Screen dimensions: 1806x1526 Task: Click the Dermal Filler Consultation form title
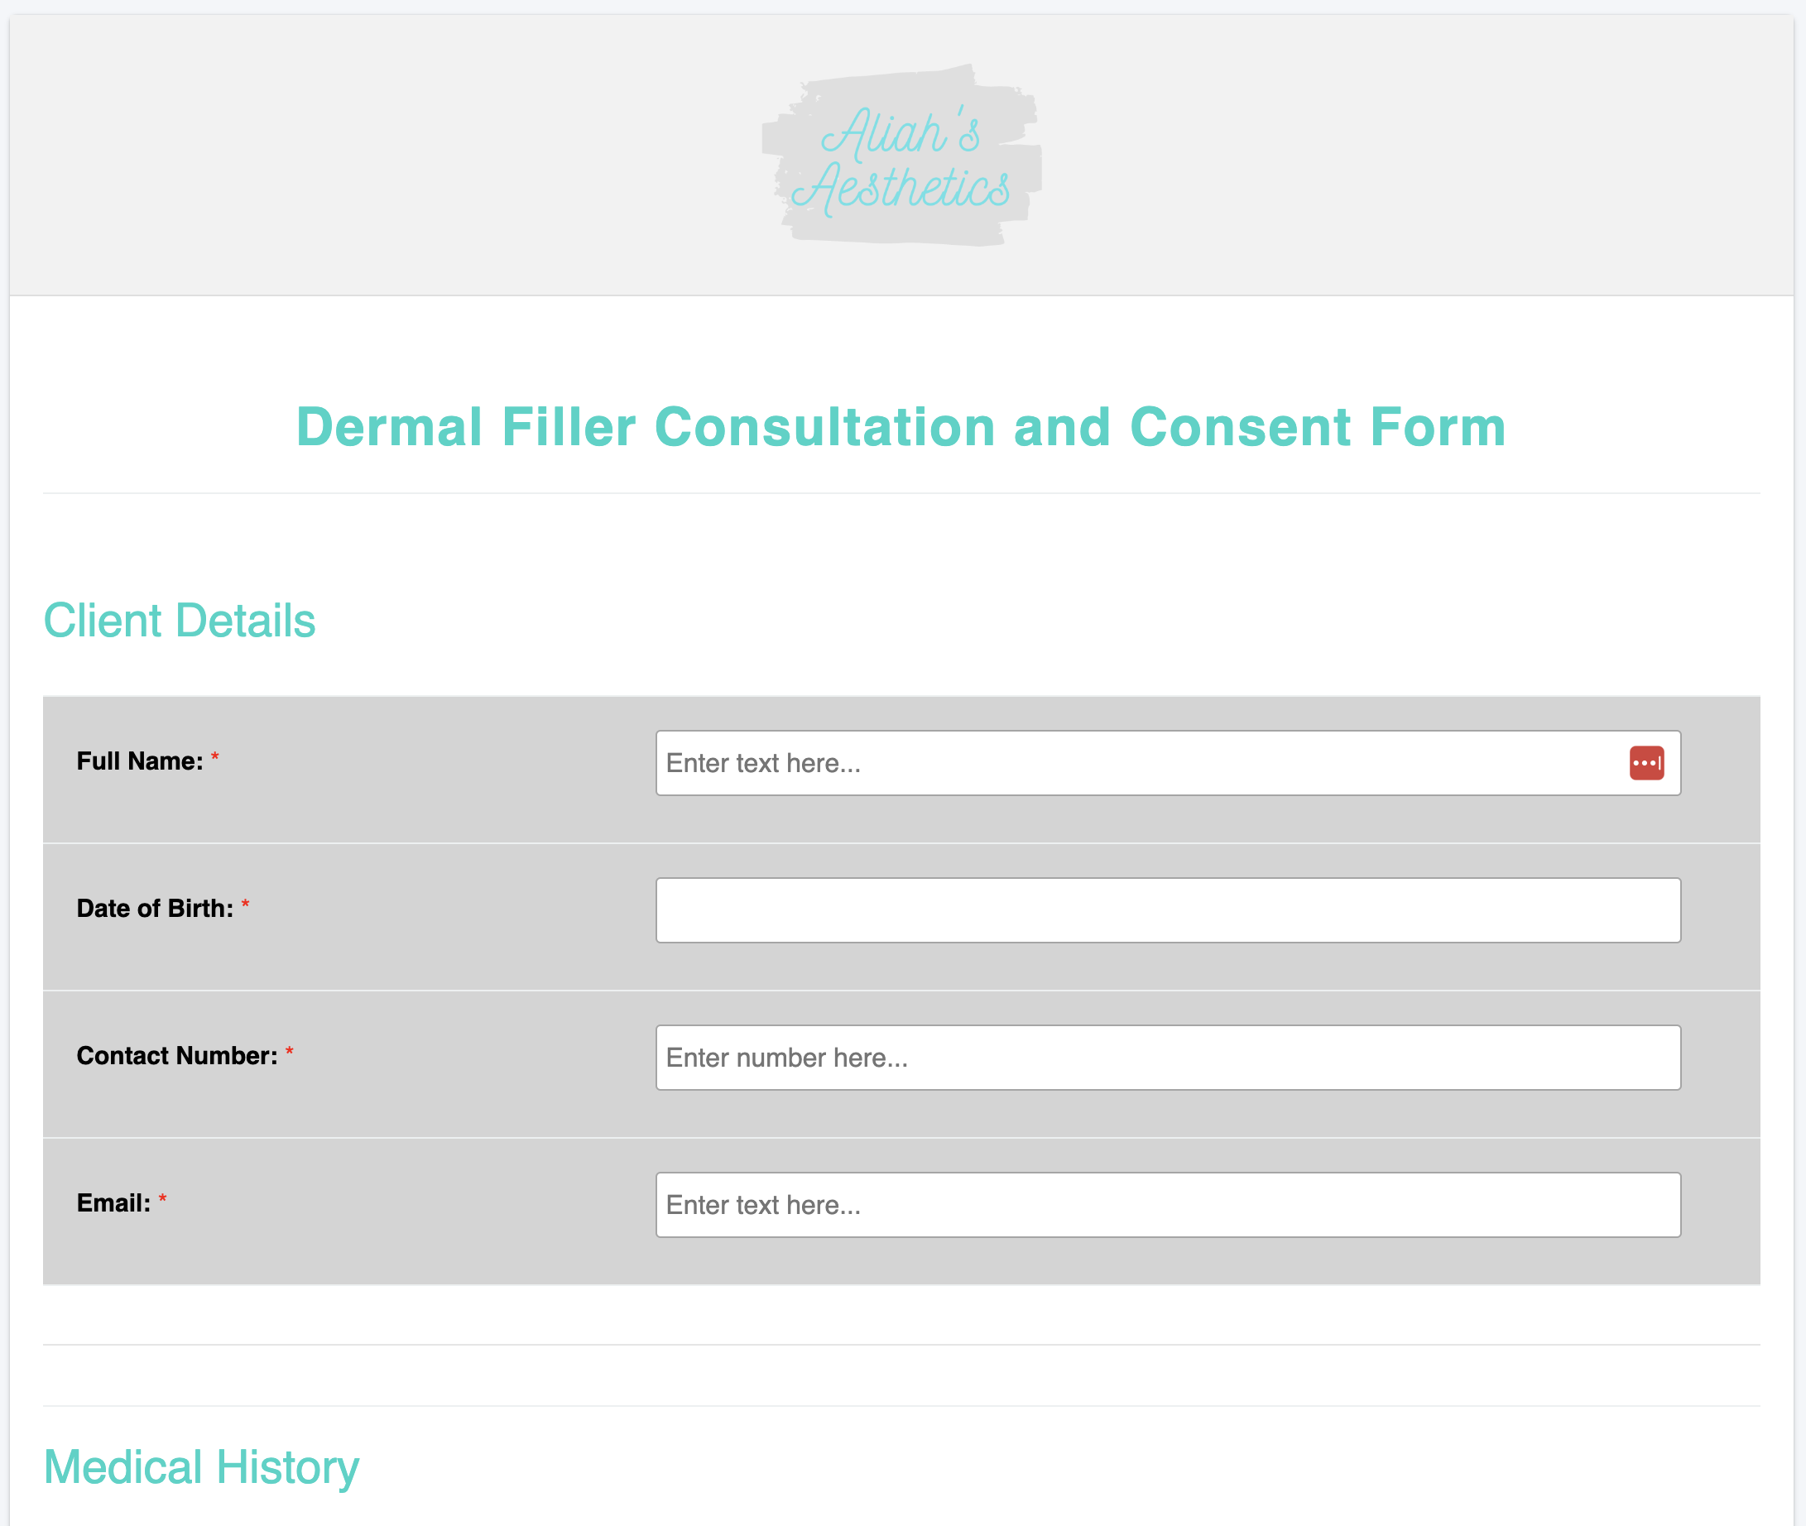(x=901, y=425)
